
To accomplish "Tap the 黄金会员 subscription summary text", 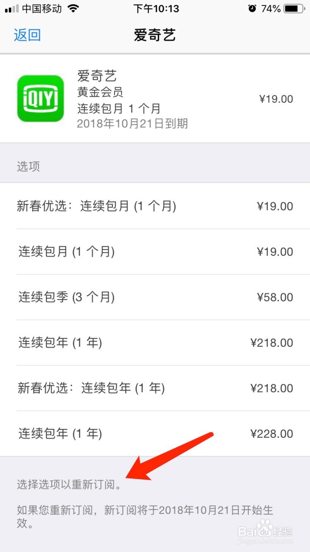I will coord(100,92).
